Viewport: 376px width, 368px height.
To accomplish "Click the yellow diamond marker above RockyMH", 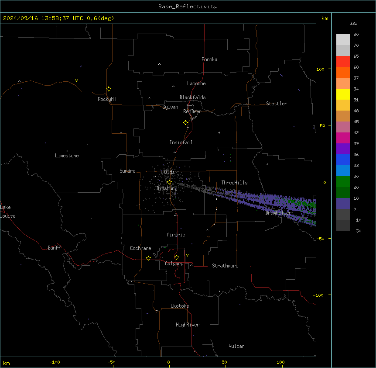I will point(109,89).
